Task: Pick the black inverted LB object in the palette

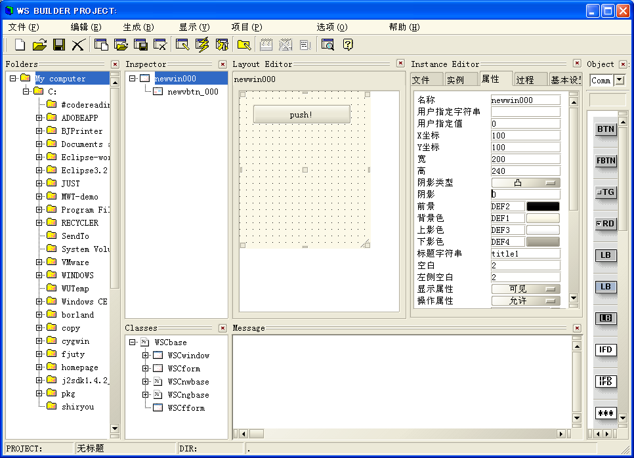Action: tap(606, 318)
